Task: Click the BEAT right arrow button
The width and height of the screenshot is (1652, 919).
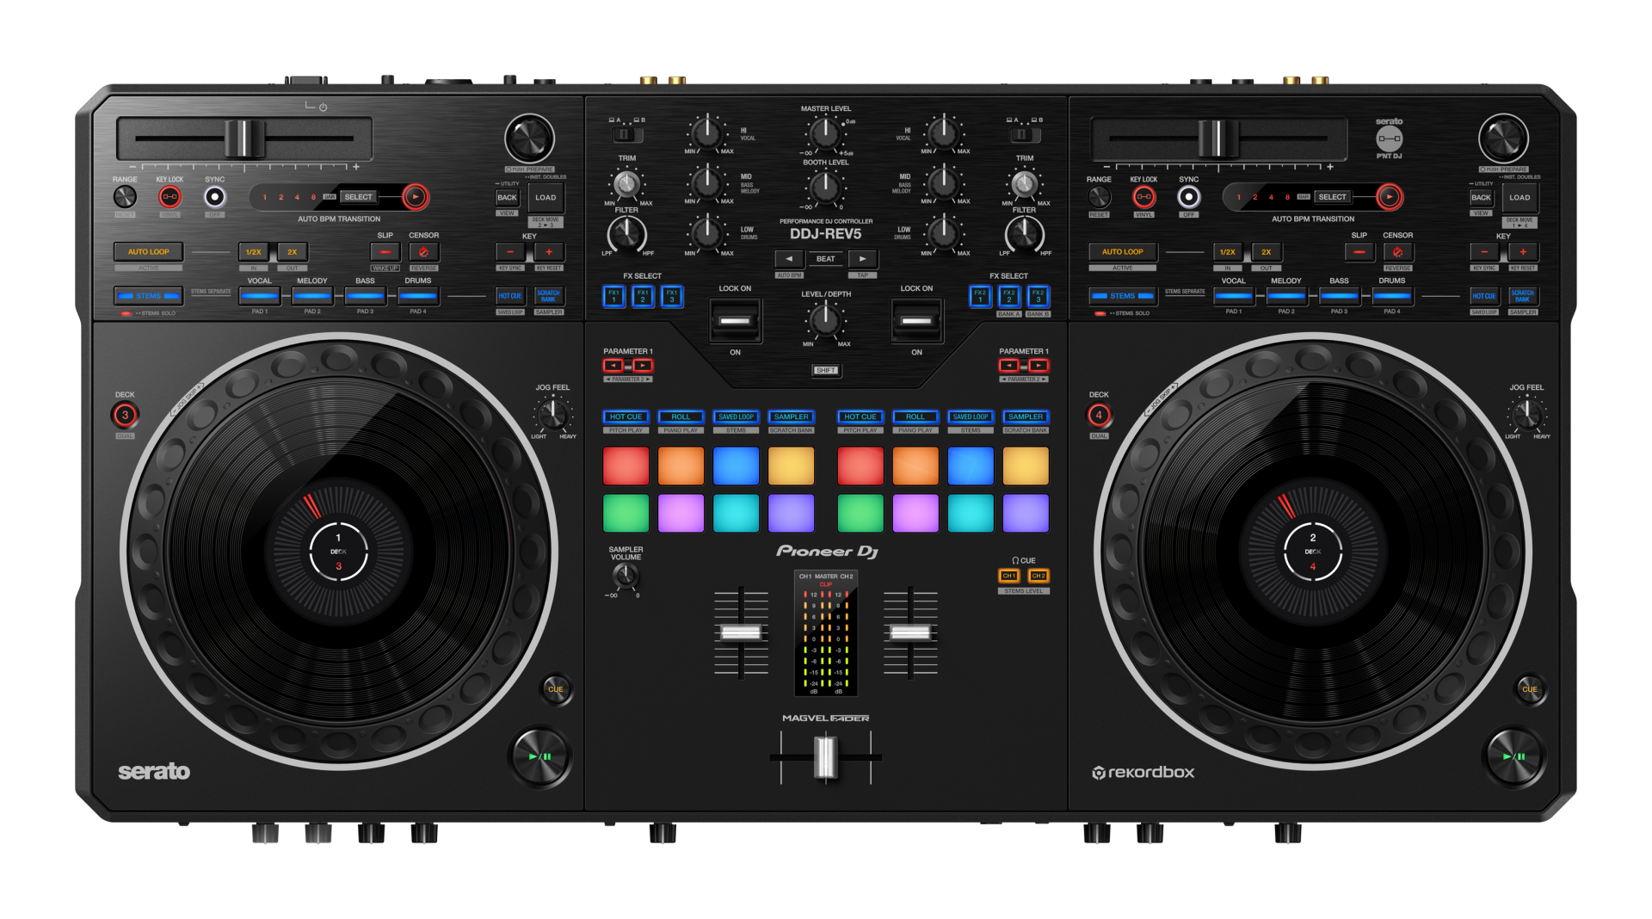Action: 862,259
